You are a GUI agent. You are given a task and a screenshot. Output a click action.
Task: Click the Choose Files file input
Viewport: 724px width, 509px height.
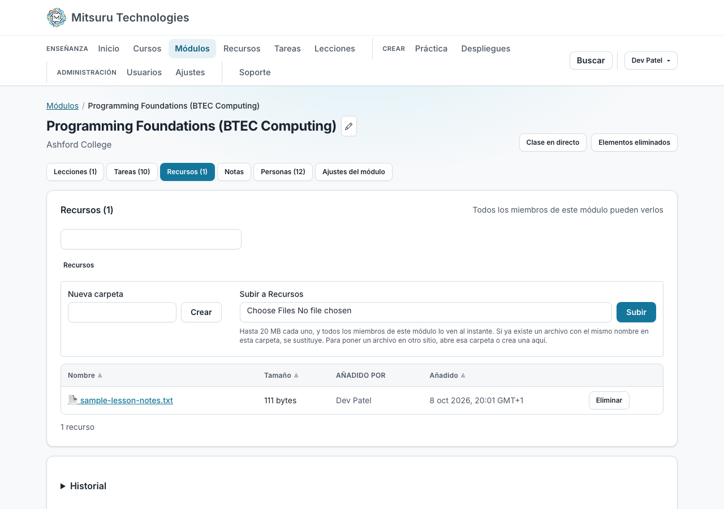pos(426,312)
